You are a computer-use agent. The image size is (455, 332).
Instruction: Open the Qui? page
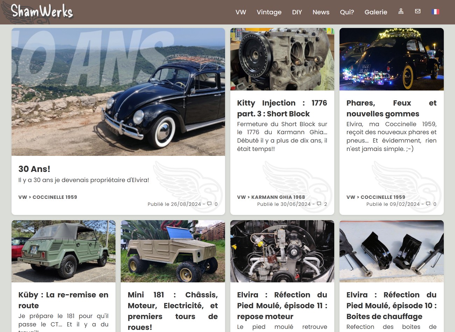click(x=347, y=12)
